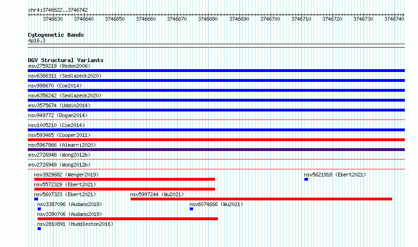Click the red nsv593465 (Cooper2011) bar
The image size is (418, 247).
click(x=216, y=140)
